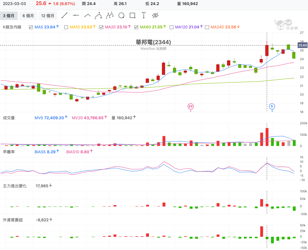Click the 量 160,942 header volume
Screen dimensions: 308x250
click(187, 4)
